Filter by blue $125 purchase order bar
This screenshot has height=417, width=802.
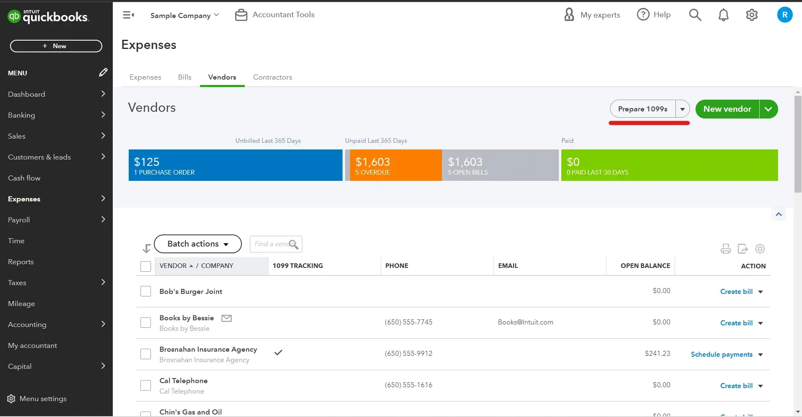236,165
